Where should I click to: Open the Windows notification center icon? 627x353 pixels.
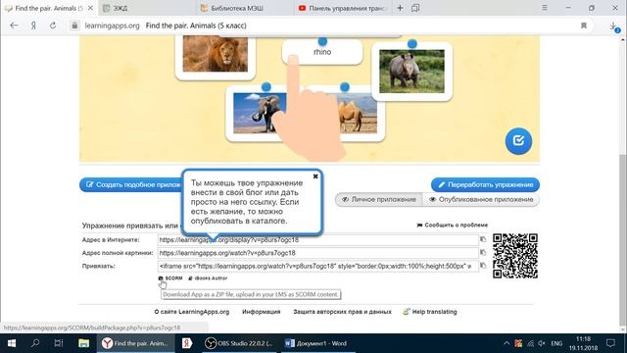pyautogui.click(x=610, y=343)
